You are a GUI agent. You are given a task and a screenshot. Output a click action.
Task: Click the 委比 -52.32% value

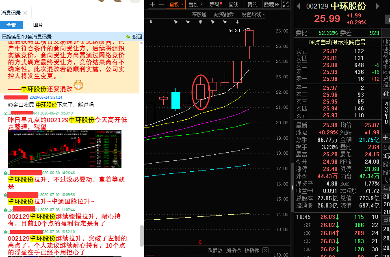pyautogui.click(x=327, y=33)
